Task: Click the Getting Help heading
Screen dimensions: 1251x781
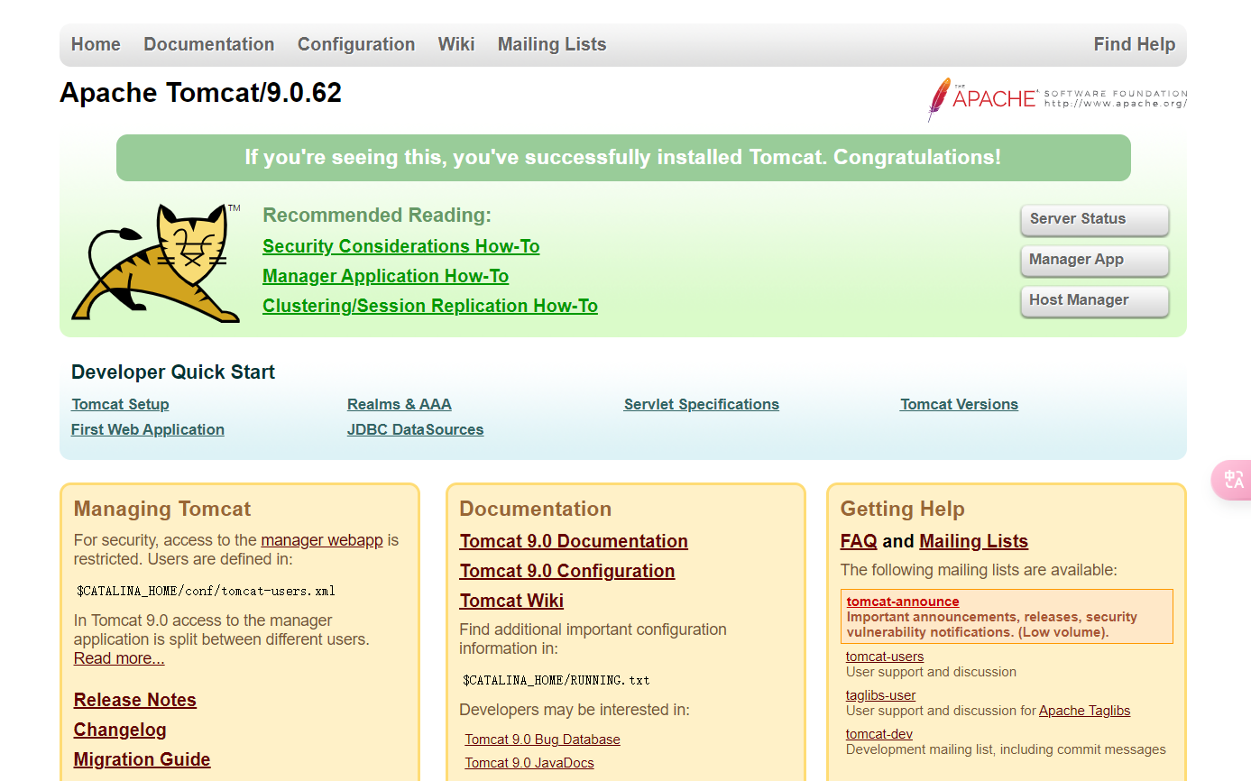Action: point(903,509)
